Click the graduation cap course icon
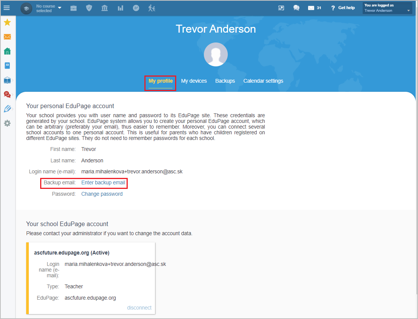This screenshot has width=418, height=319. tap(26, 8)
